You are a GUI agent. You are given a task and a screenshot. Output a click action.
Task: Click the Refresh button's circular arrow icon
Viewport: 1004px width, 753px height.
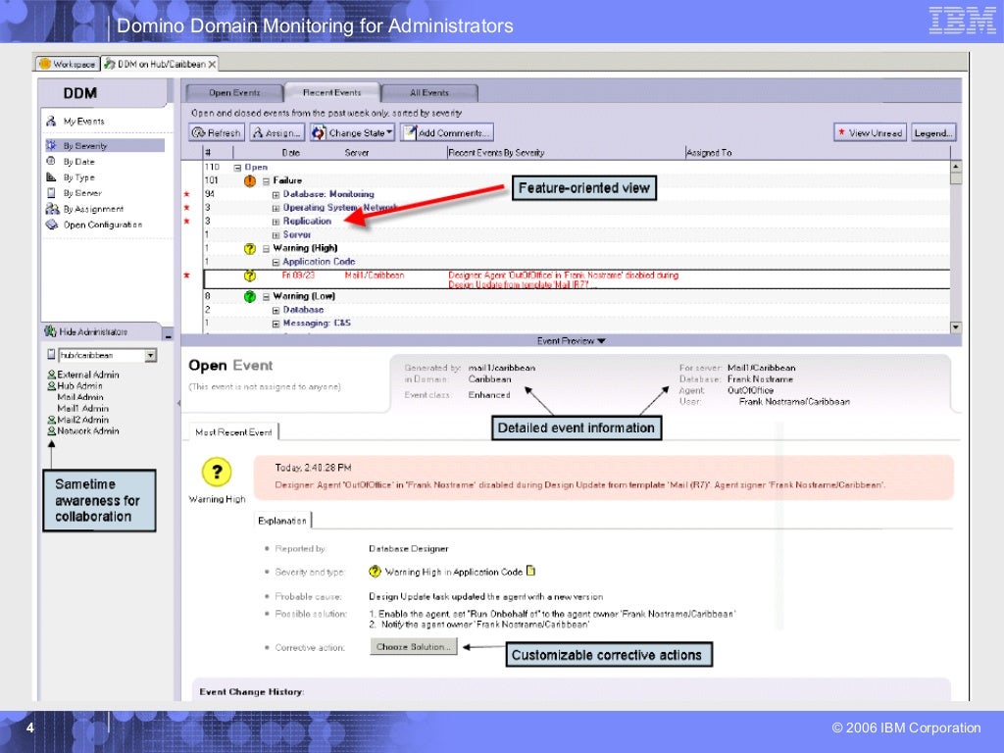point(198,132)
